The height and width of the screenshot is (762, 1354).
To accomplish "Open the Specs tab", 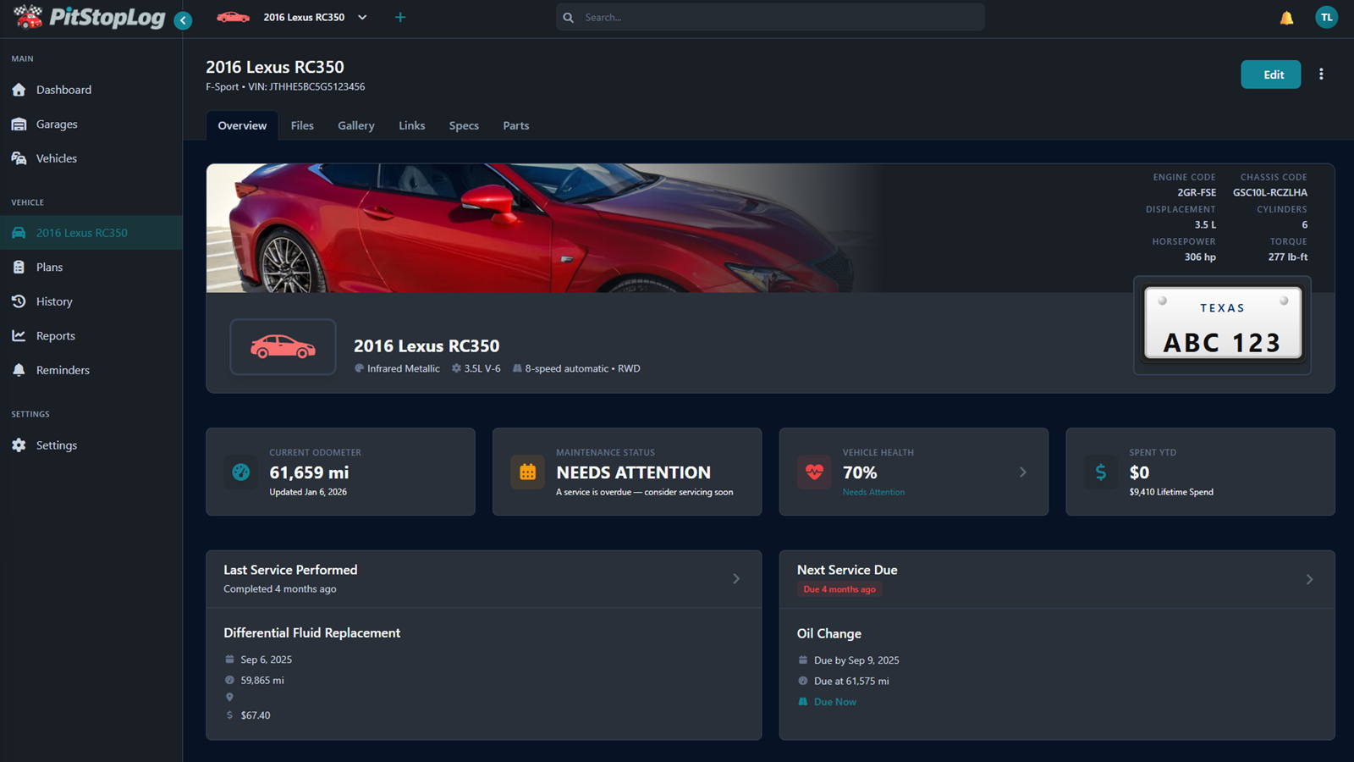I will tap(464, 125).
